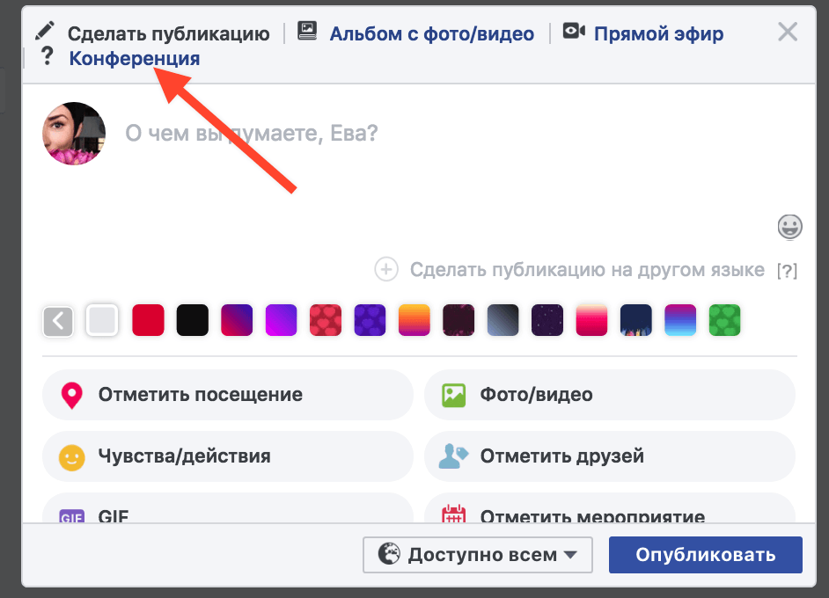The height and width of the screenshot is (598, 829).
Task: Choose the green hearts pattern background
Action: pyautogui.click(x=725, y=319)
